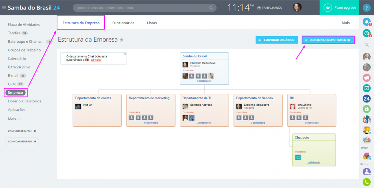The width and height of the screenshot is (374, 188).
Task: Expand the Mais dropdown at top right
Action: 347,23
